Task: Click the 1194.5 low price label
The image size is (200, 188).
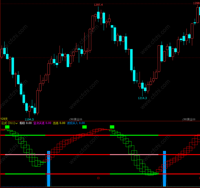Action: pyautogui.click(x=29, y=120)
